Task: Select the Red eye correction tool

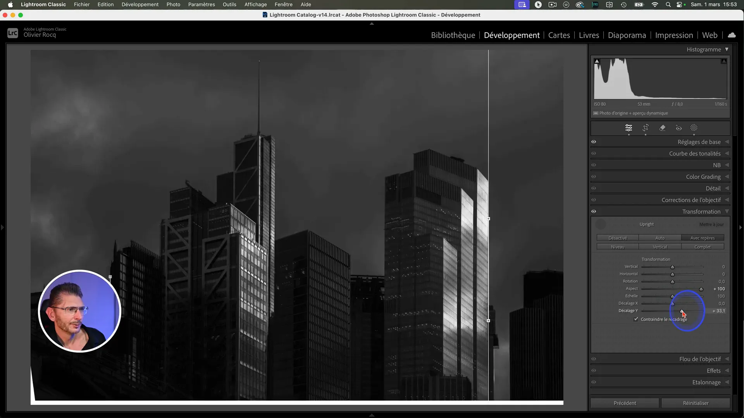Action: pos(679,128)
